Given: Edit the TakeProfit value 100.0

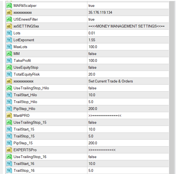Looking at the screenshot, I should (93, 60).
